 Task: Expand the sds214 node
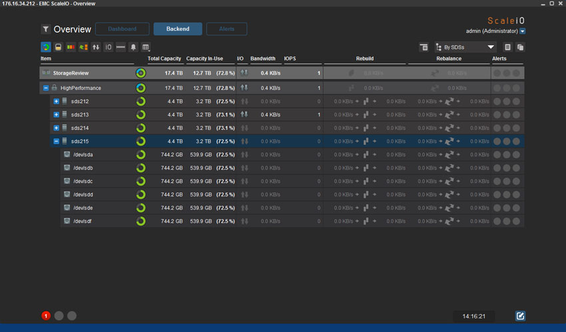pyautogui.click(x=56, y=128)
